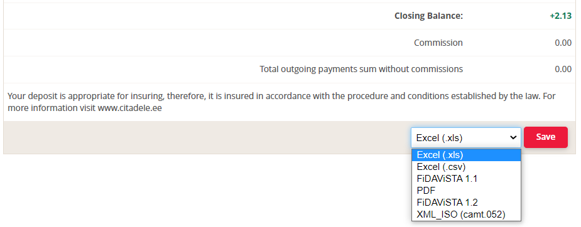Viewport: 581px width, 227px height.
Task: Click the chevron arrow of format dropdown
Action: pos(513,137)
